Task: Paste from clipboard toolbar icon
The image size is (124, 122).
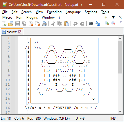Action: 67,24
